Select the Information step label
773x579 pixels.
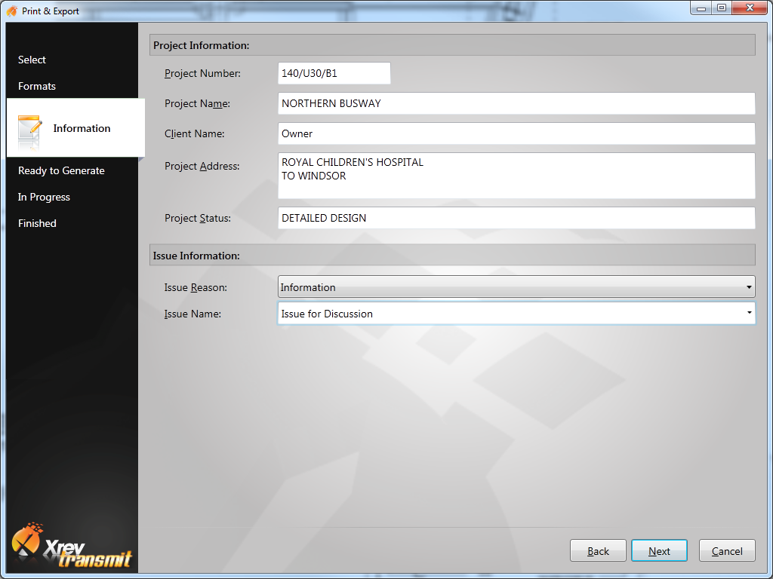pyautogui.click(x=82, y=128)
